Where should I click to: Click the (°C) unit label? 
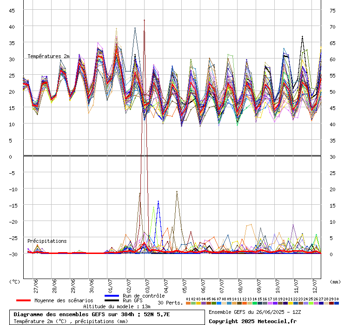pos(14,282)
